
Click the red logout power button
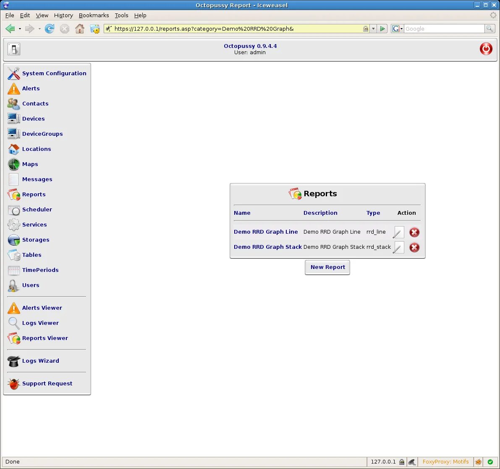tap(486, 49)
